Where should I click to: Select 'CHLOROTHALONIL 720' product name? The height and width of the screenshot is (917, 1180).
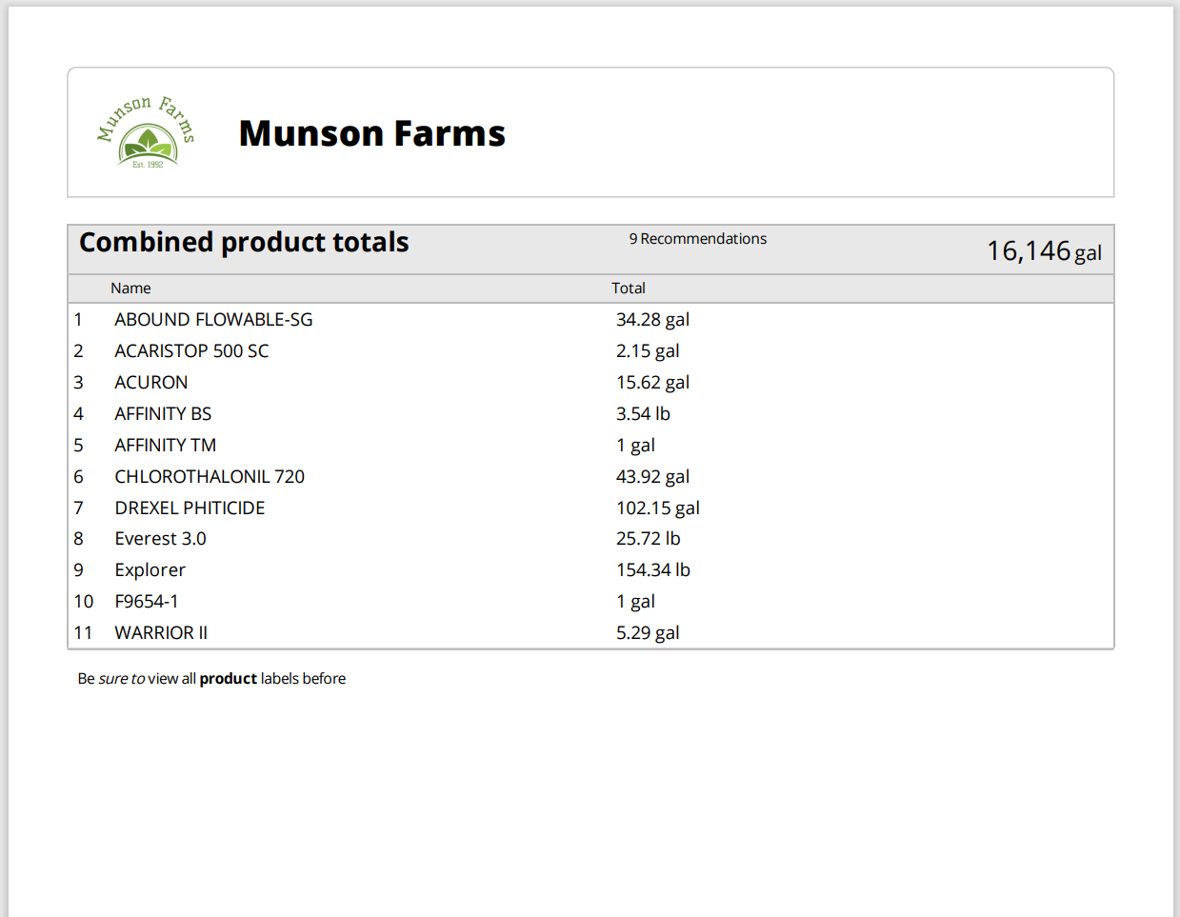click(210, 477)
